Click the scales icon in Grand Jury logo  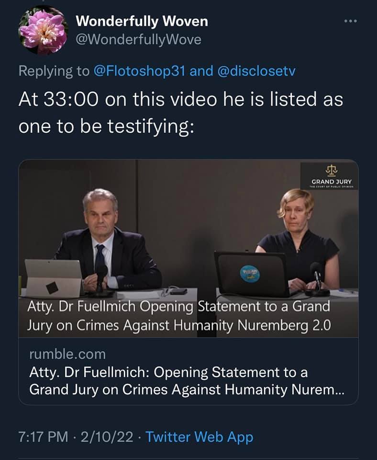point(331,170)
